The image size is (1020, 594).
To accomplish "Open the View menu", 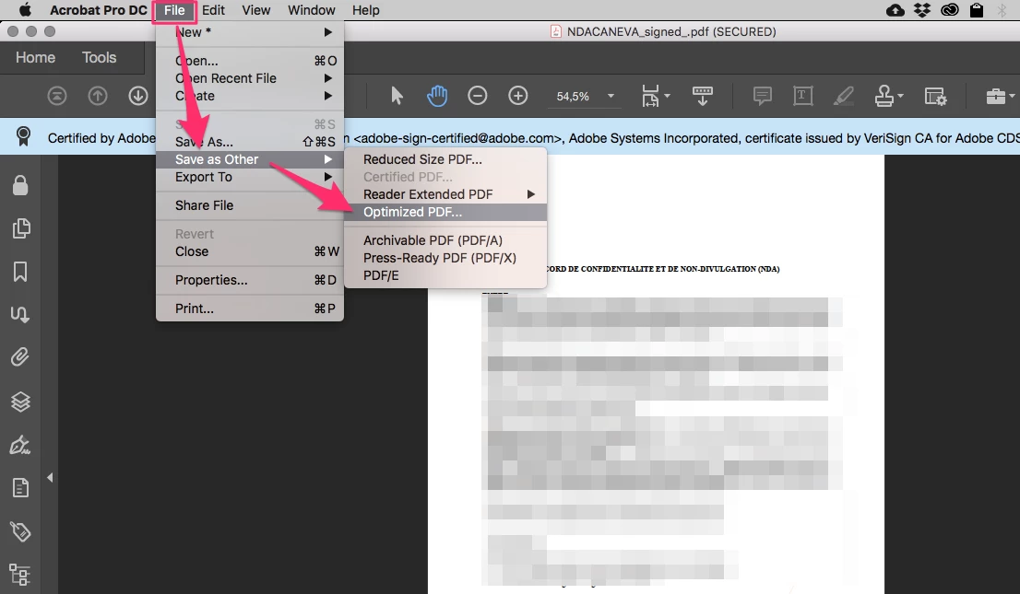I will (255, 10).
